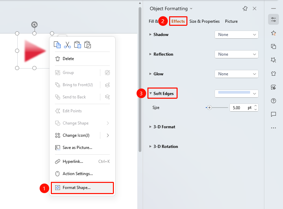Open the comments speech-bubble sidebar icon

pyautogui.click(x=274, y=114)
